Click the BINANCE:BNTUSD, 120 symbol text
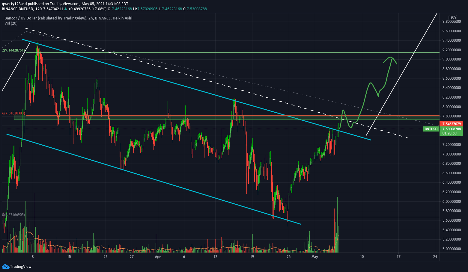Viewport: 468px width, 272px height. point(22,9)
